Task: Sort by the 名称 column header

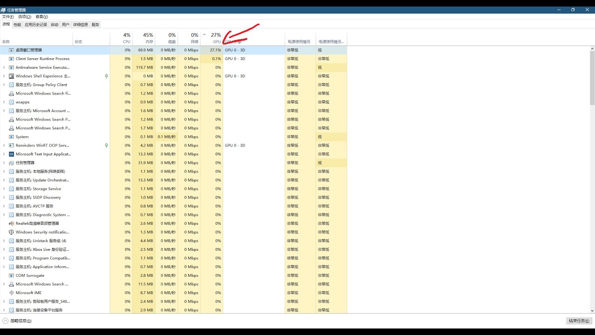Action: (x=36, y=38)
